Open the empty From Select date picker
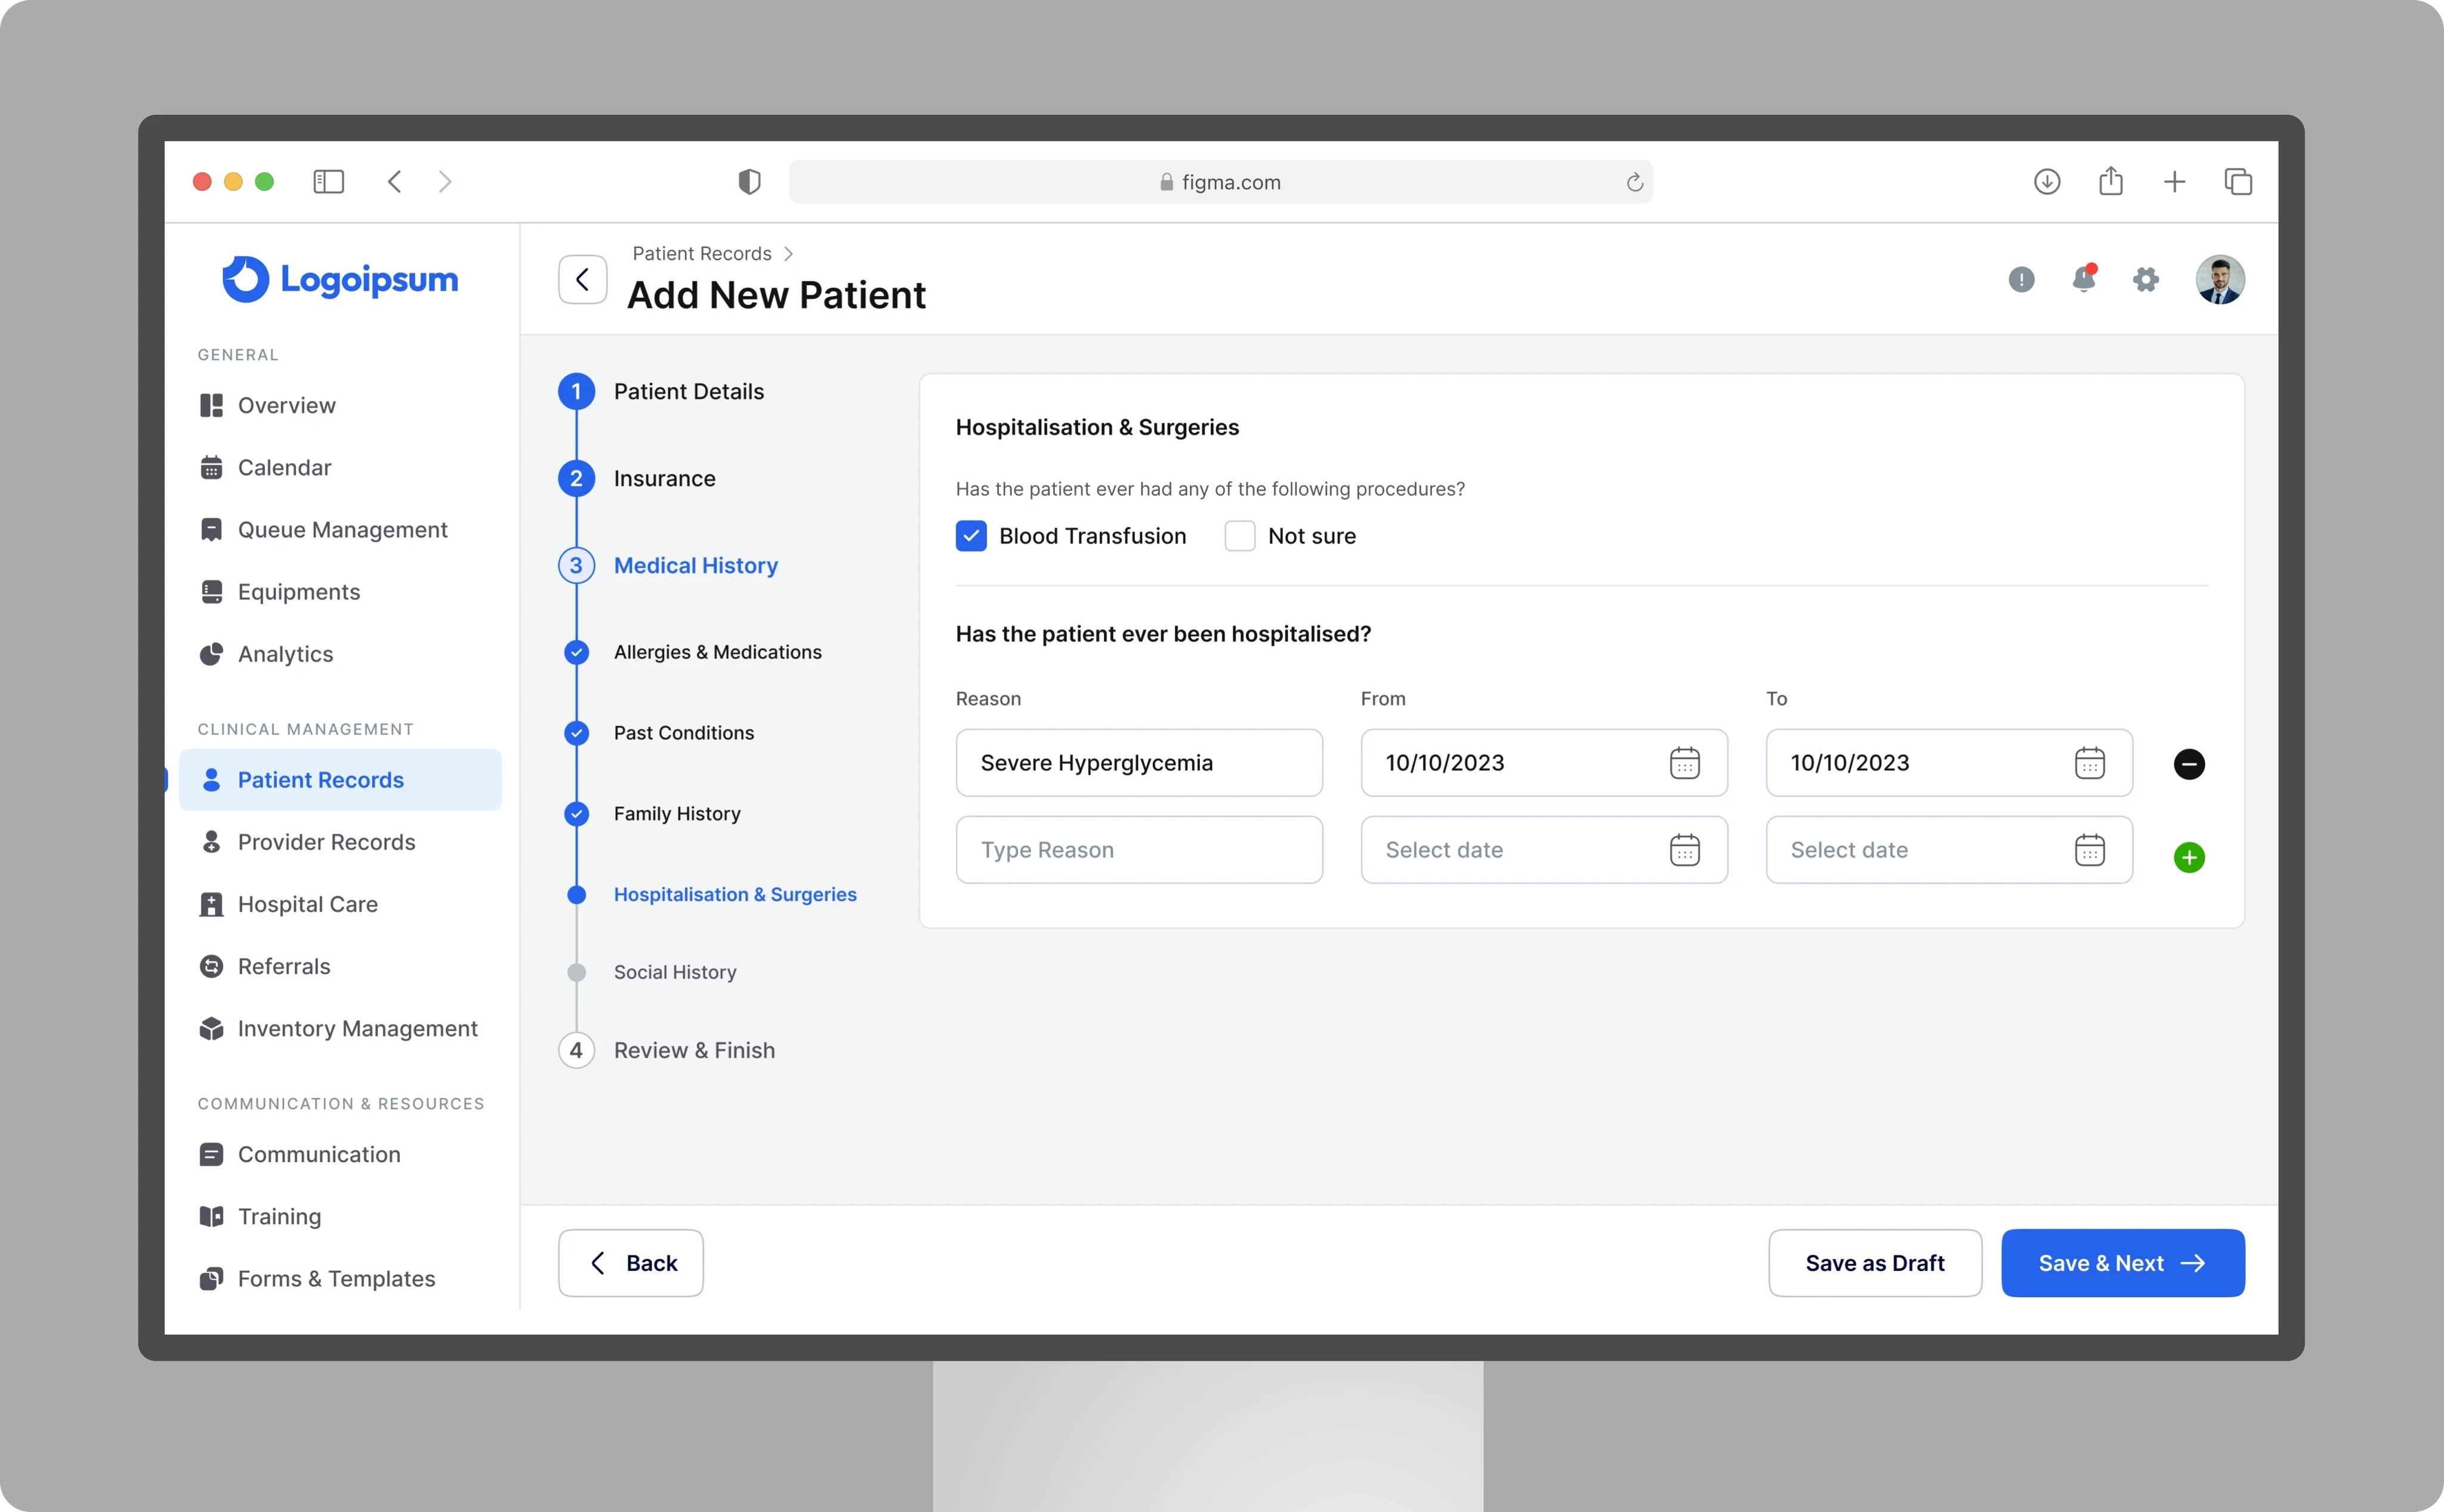Image resolution: width=2444 pixels, height=1512 pixels. click(x=1684, y=850)
